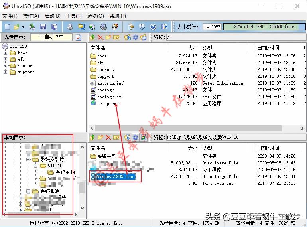Create new folder in local pane toolbar
The image size is (307, 227).
coord(100,138)
